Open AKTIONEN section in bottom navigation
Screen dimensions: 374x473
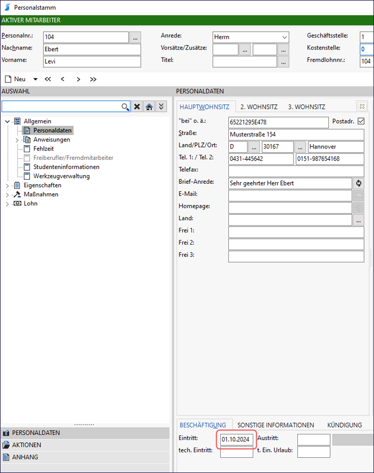point(85,445)
